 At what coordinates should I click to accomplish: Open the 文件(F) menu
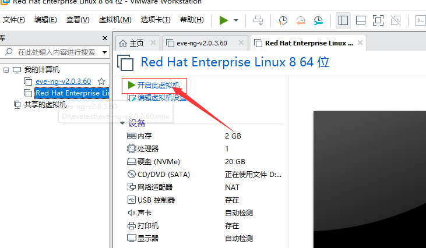click(13, 20)
